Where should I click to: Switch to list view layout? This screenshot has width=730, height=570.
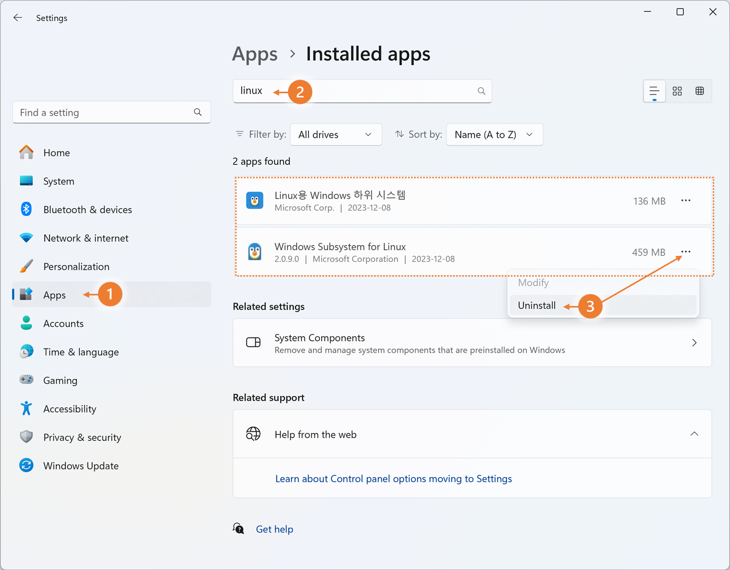click(x=655, y=91)
